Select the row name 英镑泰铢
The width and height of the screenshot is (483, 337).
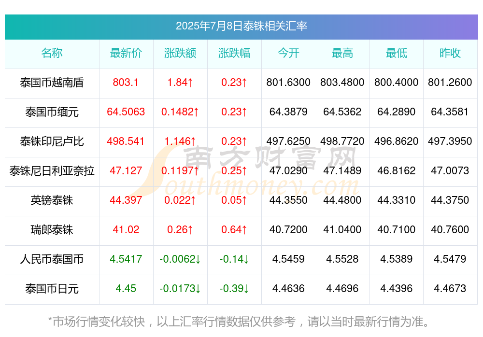[52, 200]
